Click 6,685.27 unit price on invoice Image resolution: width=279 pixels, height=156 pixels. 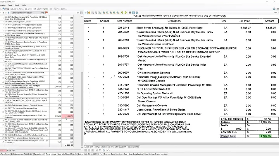coord(246,28)
